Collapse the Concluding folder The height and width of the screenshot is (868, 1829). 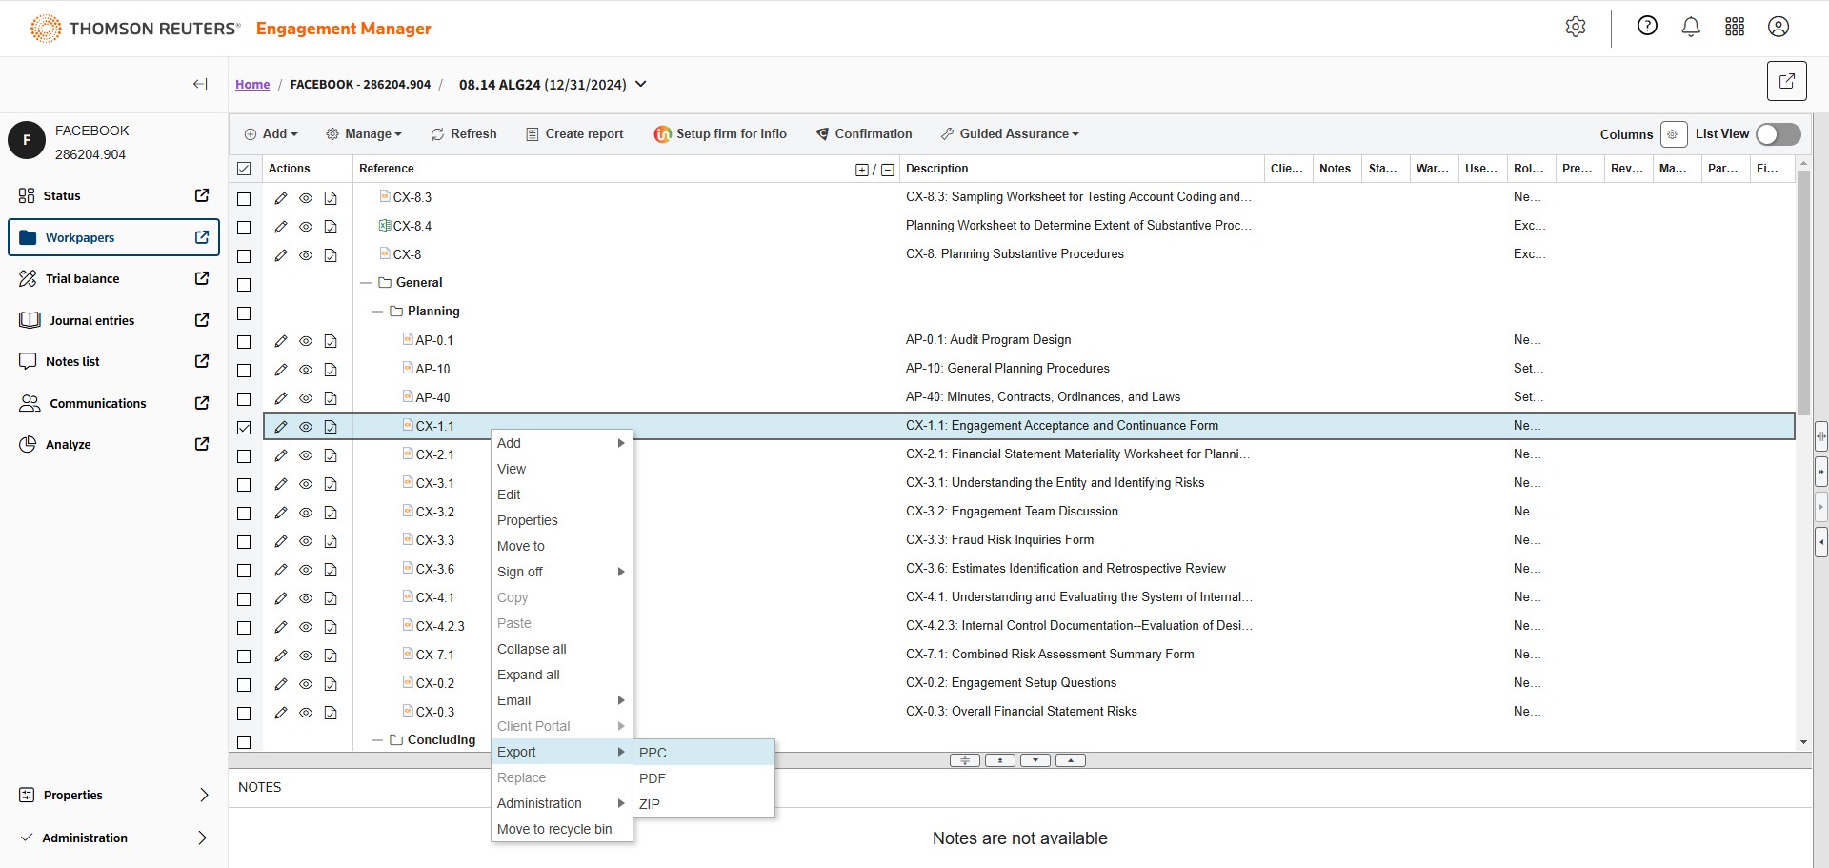(x=377, y=740)
